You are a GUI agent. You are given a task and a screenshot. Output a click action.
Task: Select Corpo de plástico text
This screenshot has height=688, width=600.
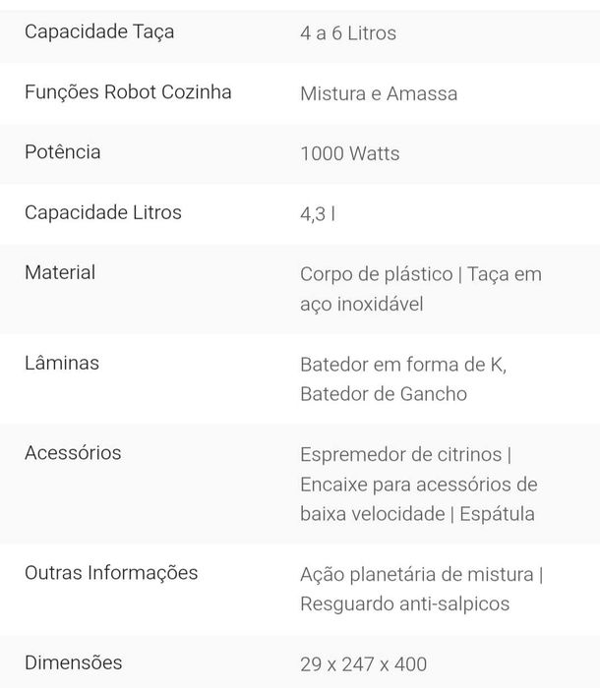click(376, 274)
